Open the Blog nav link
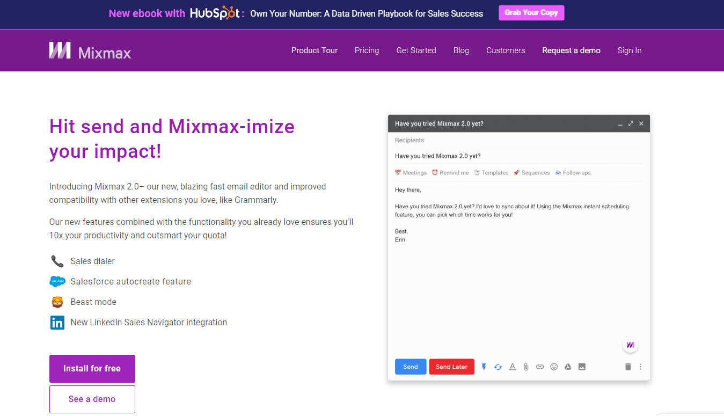 pos(461,50)
